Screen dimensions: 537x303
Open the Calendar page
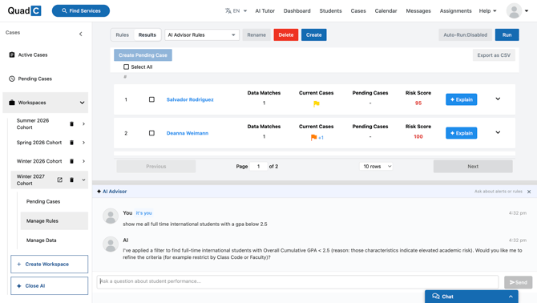click(x=386, y=11)
